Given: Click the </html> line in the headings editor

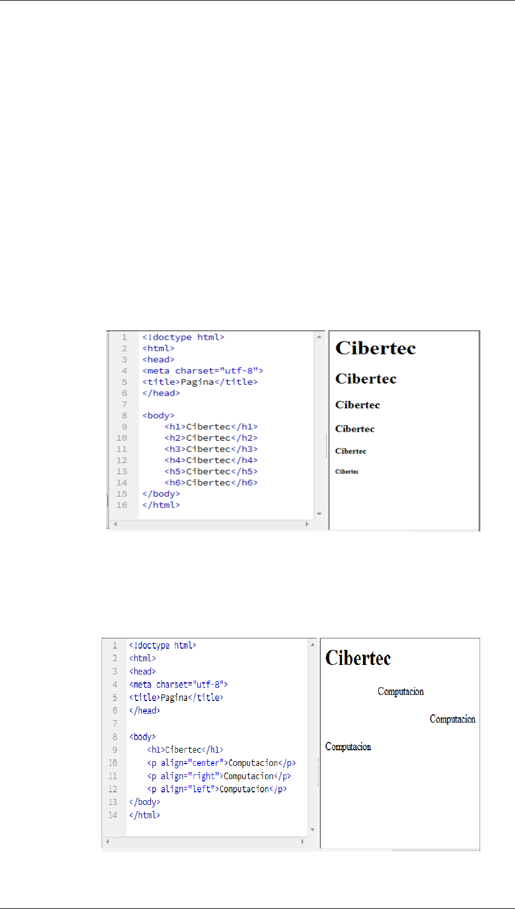Looking at the screenshot, I should click(161, 505).
